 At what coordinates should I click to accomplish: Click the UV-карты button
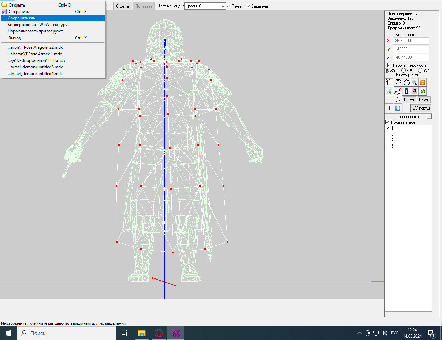(x=421, y=108)
